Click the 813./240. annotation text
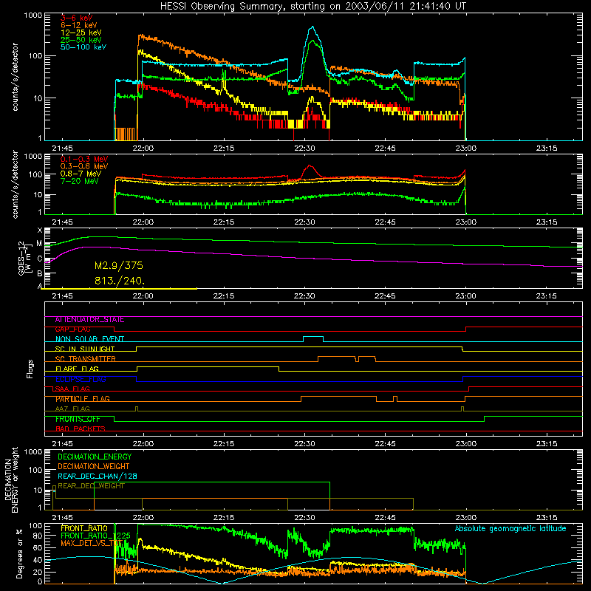Viewport: 591px width, 591px height. tap(120, 281)
